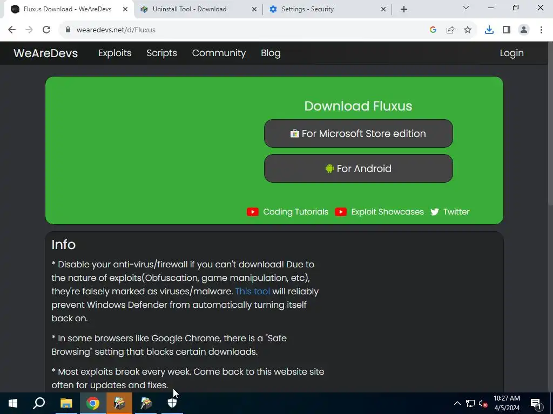Click the For Android download button
The image size is (553, 414).
[x=359, y=168]
